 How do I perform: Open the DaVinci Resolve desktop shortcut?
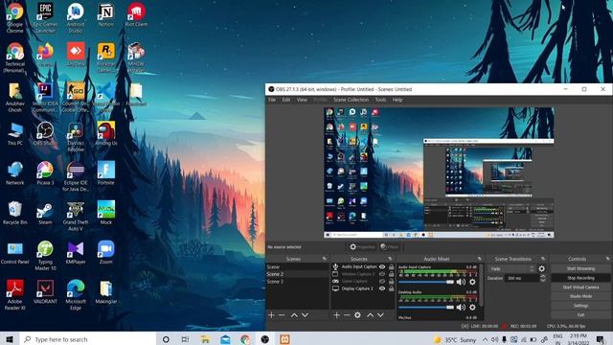pyautogui.click(x=76, y=136)
